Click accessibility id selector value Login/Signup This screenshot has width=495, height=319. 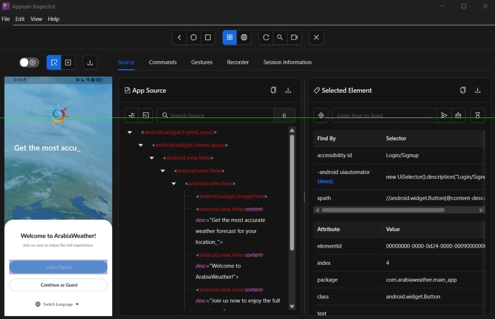pos(402,155)
